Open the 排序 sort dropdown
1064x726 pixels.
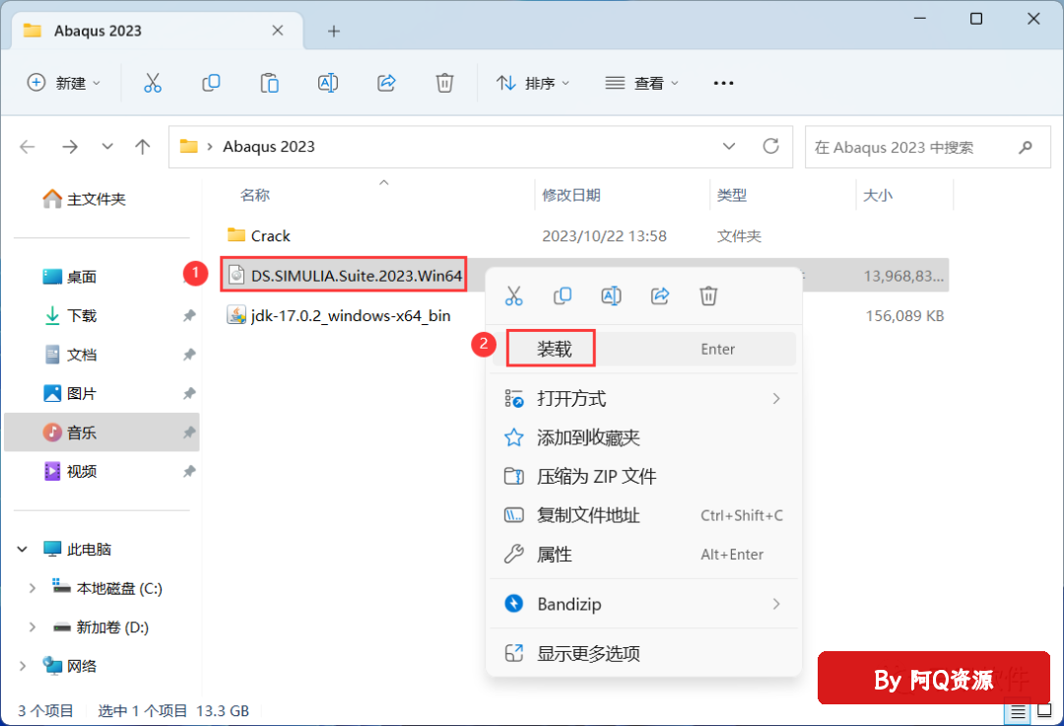(x=533, y=84)
